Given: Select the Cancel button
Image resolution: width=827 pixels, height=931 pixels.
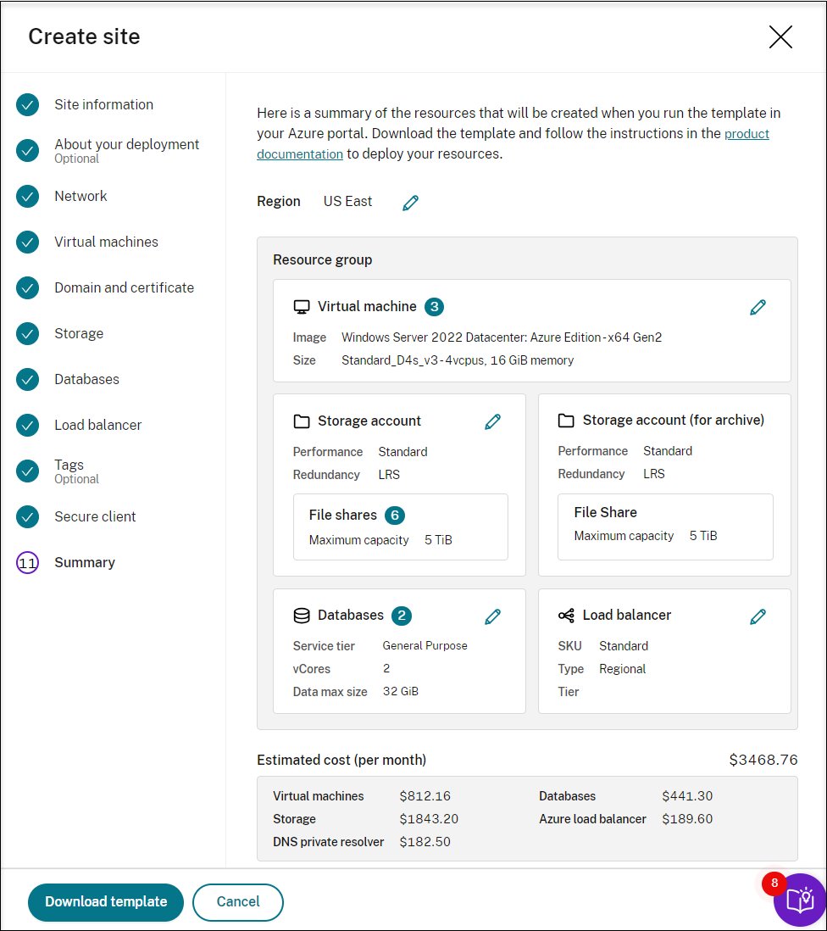Looking at the screenshot, I should click(x=238, y=902).
